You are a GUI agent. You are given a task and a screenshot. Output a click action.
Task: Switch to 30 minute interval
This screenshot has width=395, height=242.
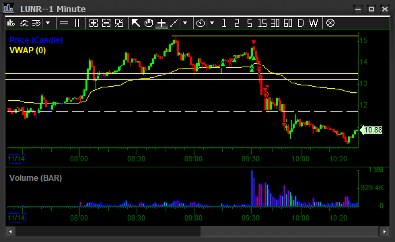point(275,23)
